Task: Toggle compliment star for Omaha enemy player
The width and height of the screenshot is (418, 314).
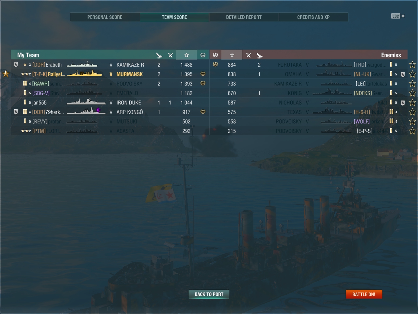Action: click(412, 74)
